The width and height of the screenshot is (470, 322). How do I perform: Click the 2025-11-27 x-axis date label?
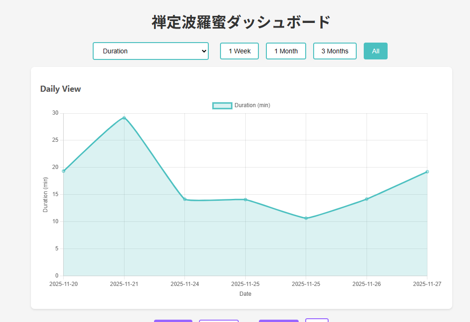point(427,284)
